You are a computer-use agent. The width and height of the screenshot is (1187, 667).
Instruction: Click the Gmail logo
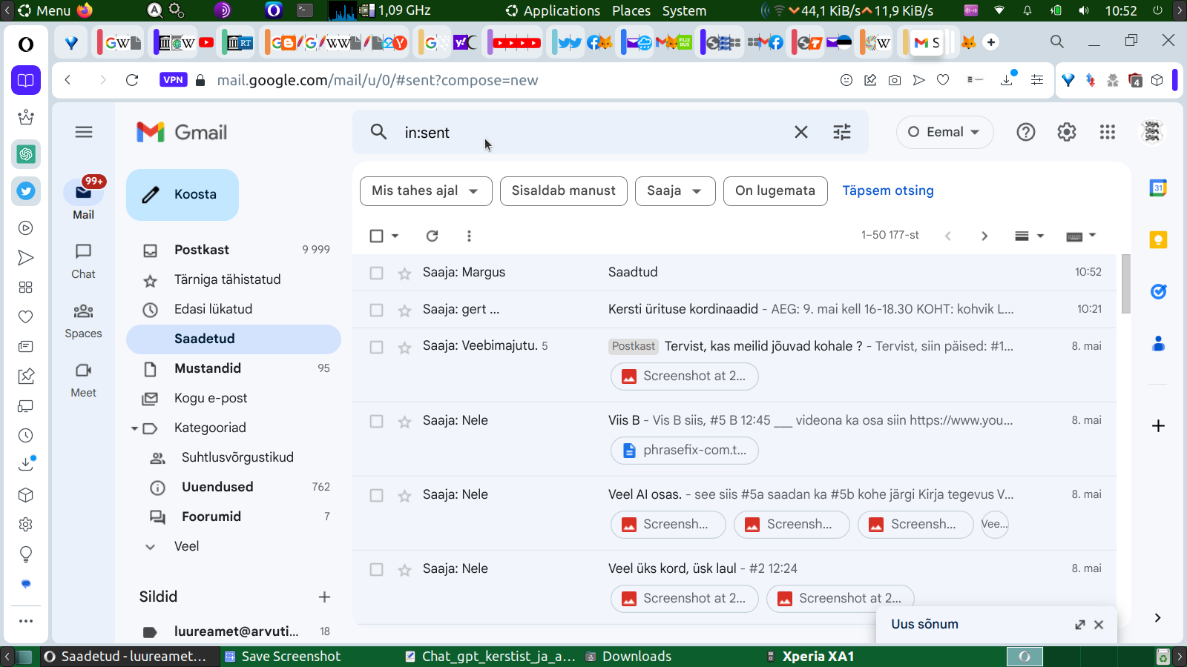[182, 132]
